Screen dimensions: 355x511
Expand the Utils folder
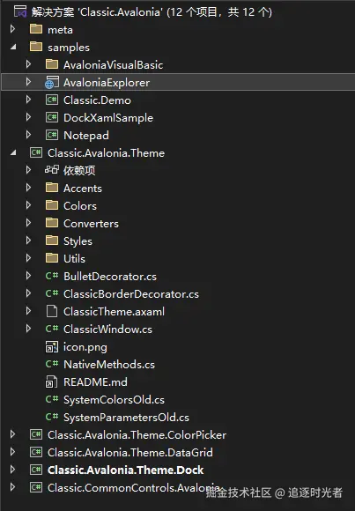coord(29,258)
